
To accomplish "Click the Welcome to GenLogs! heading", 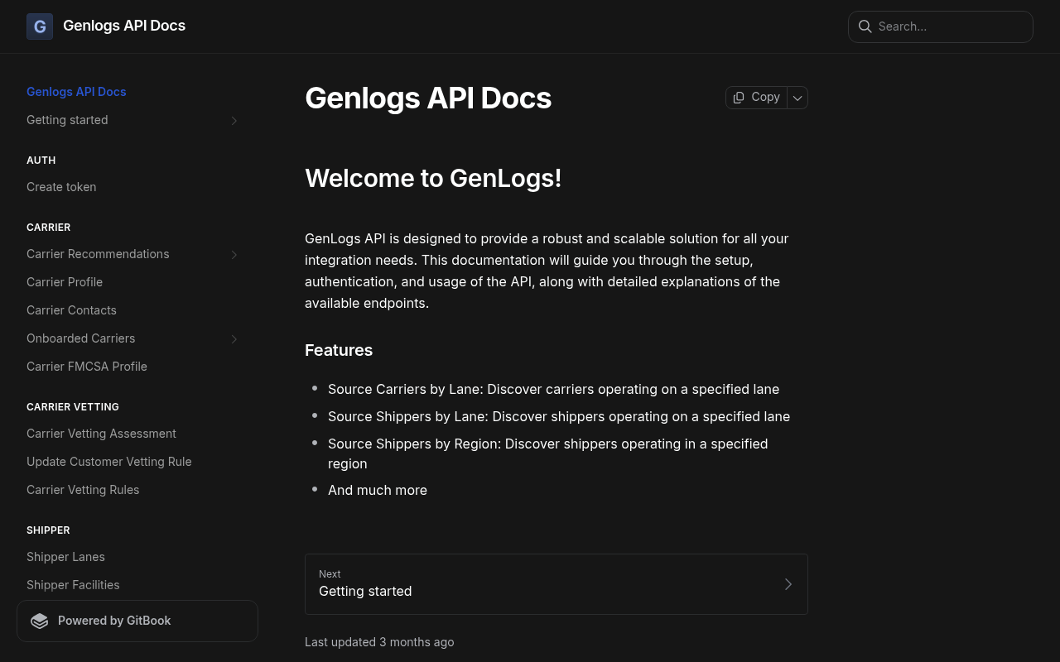I will (433, 178).
